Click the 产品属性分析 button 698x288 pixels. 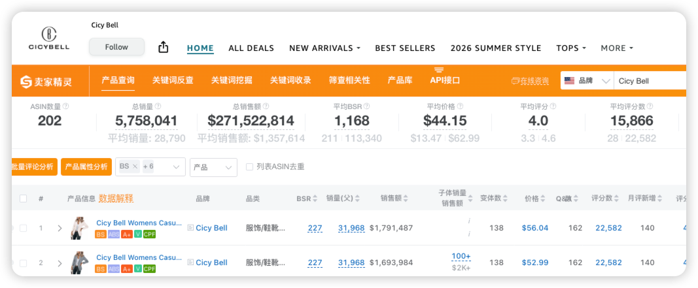[86, 167]
